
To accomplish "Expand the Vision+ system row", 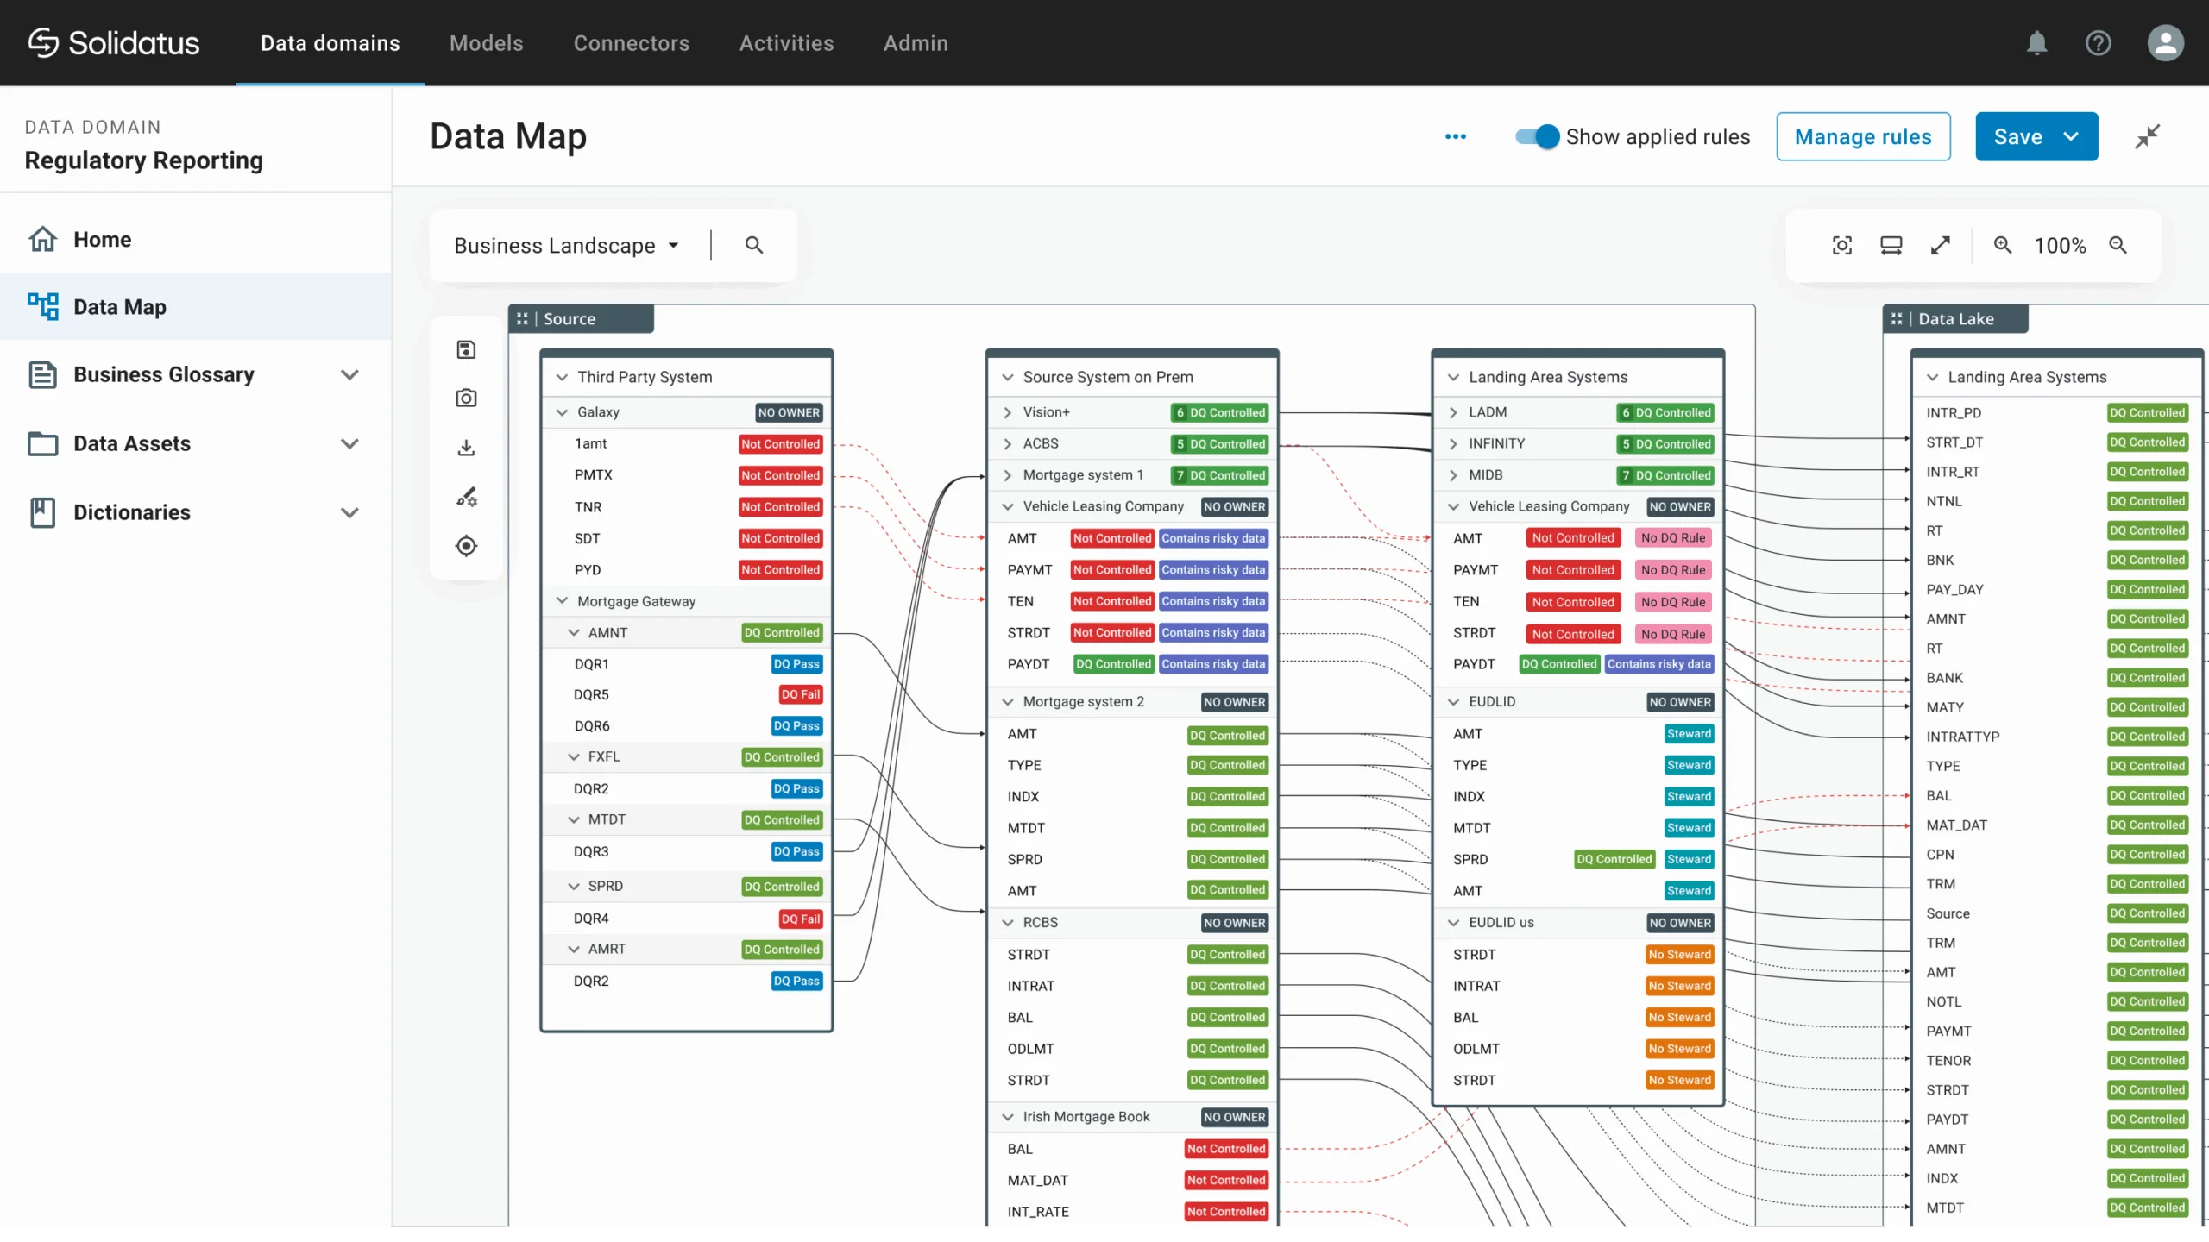I will pyautogui.click(x=1007, y=412).
